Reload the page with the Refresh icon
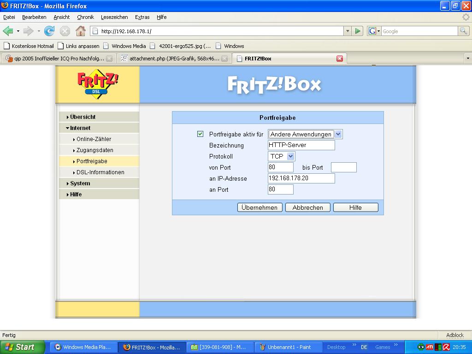Screen dimensions: 472x354 tap(49, 31)
